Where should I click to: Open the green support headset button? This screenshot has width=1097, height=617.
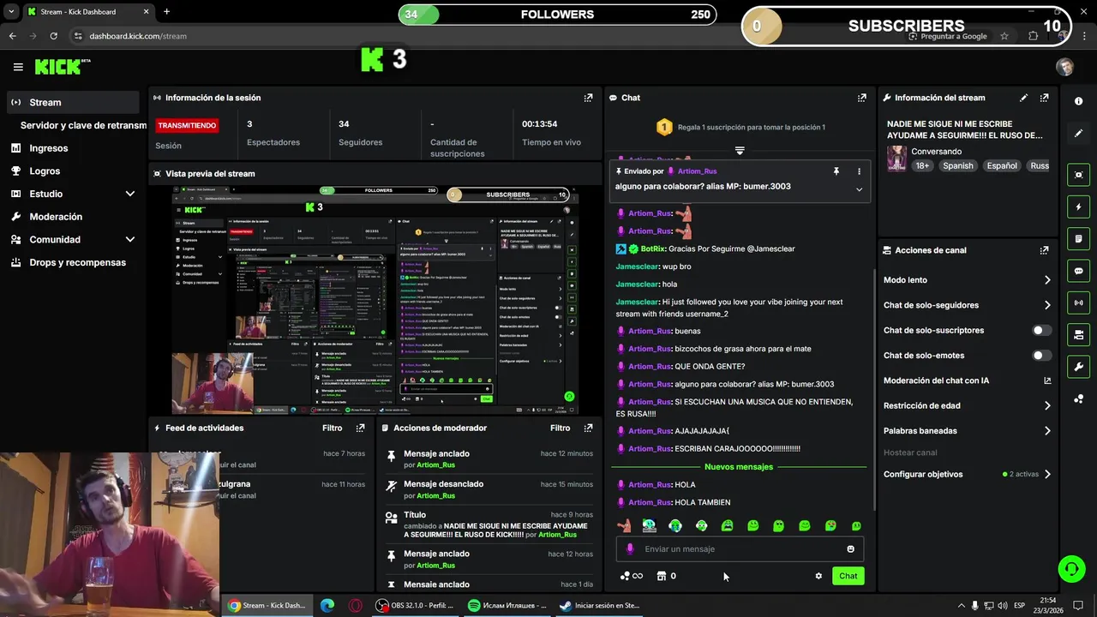pyautogui.click(x=1071, y=568)
